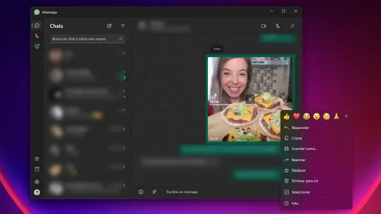Image resolution: width=381 pixels, height=214 pixels.
Task: Start a new chat with compose icon
Action: (110, 26)
